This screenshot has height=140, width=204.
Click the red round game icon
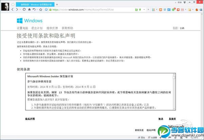point(197,10)
